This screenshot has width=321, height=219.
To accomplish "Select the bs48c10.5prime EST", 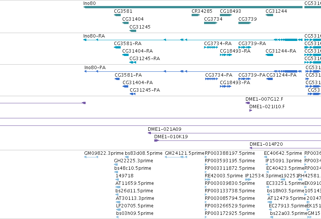I will [x=116, y=172].
